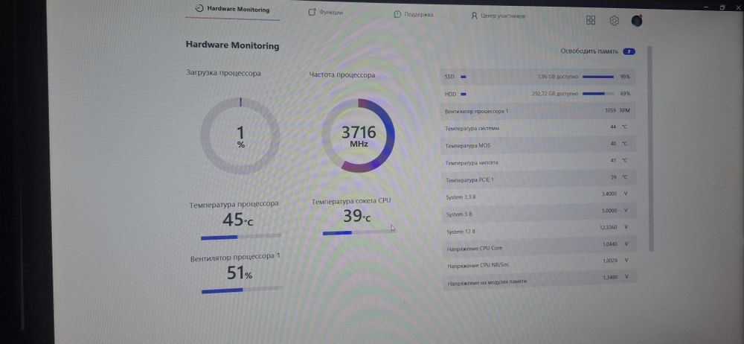Click the CPU frequency ring showing 3716 MHz
This screenshot has height=344, width=744.
pyautogui.click(x=359, y=136)
